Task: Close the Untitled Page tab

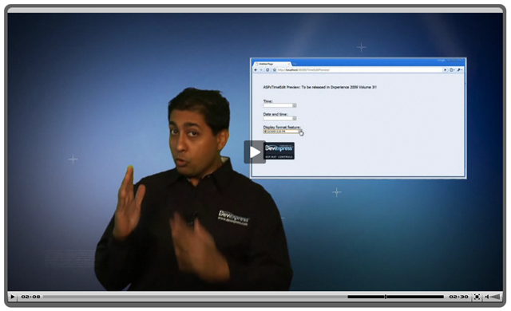Action: click(288, 64)
